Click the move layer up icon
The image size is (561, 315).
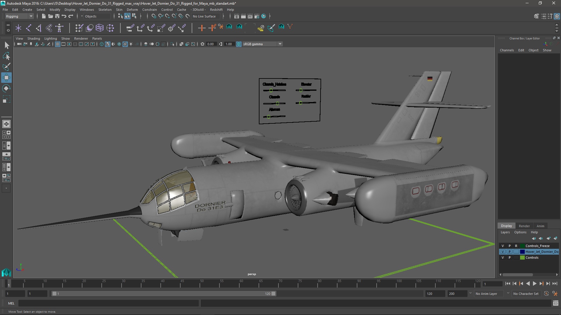pyautogui.click(x=534, y=238)
